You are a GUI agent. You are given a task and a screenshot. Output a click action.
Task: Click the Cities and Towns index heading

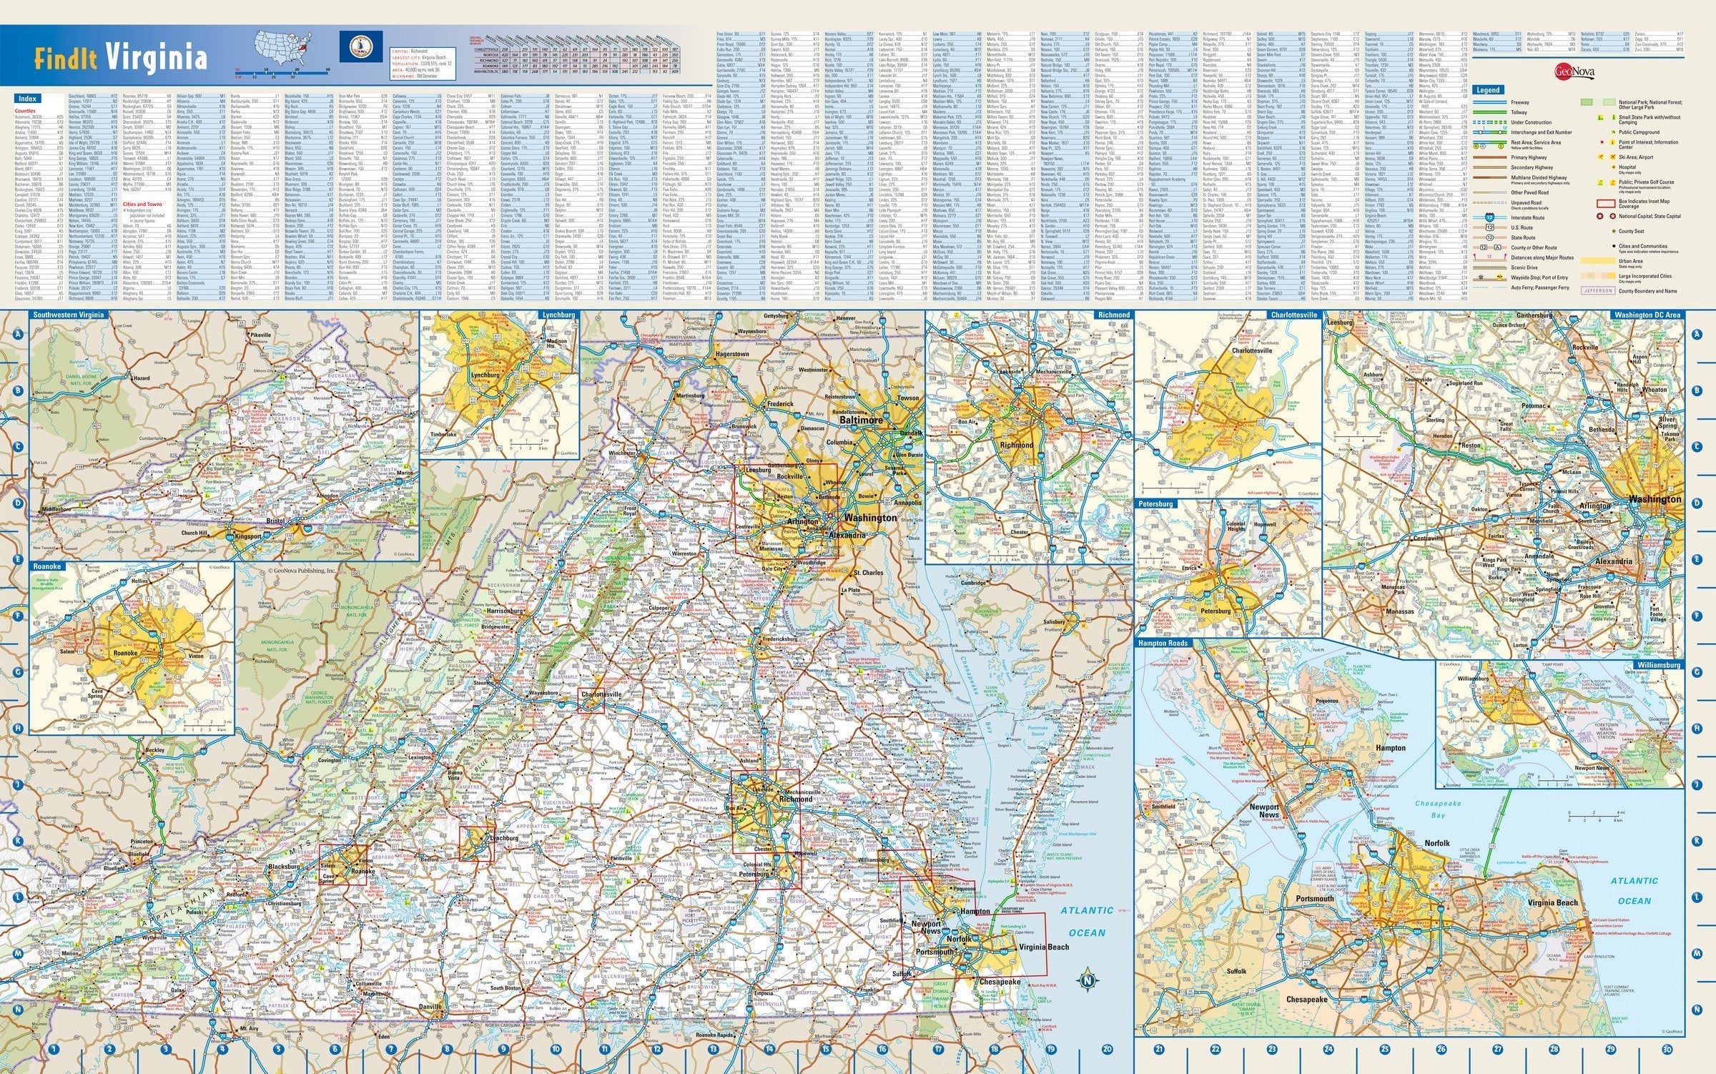coord(142,205)
